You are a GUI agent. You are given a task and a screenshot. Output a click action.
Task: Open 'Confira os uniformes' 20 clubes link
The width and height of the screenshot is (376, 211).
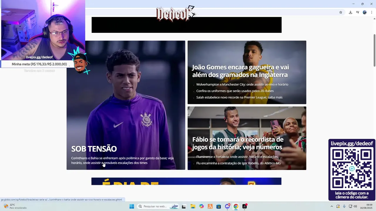(235, 91)
